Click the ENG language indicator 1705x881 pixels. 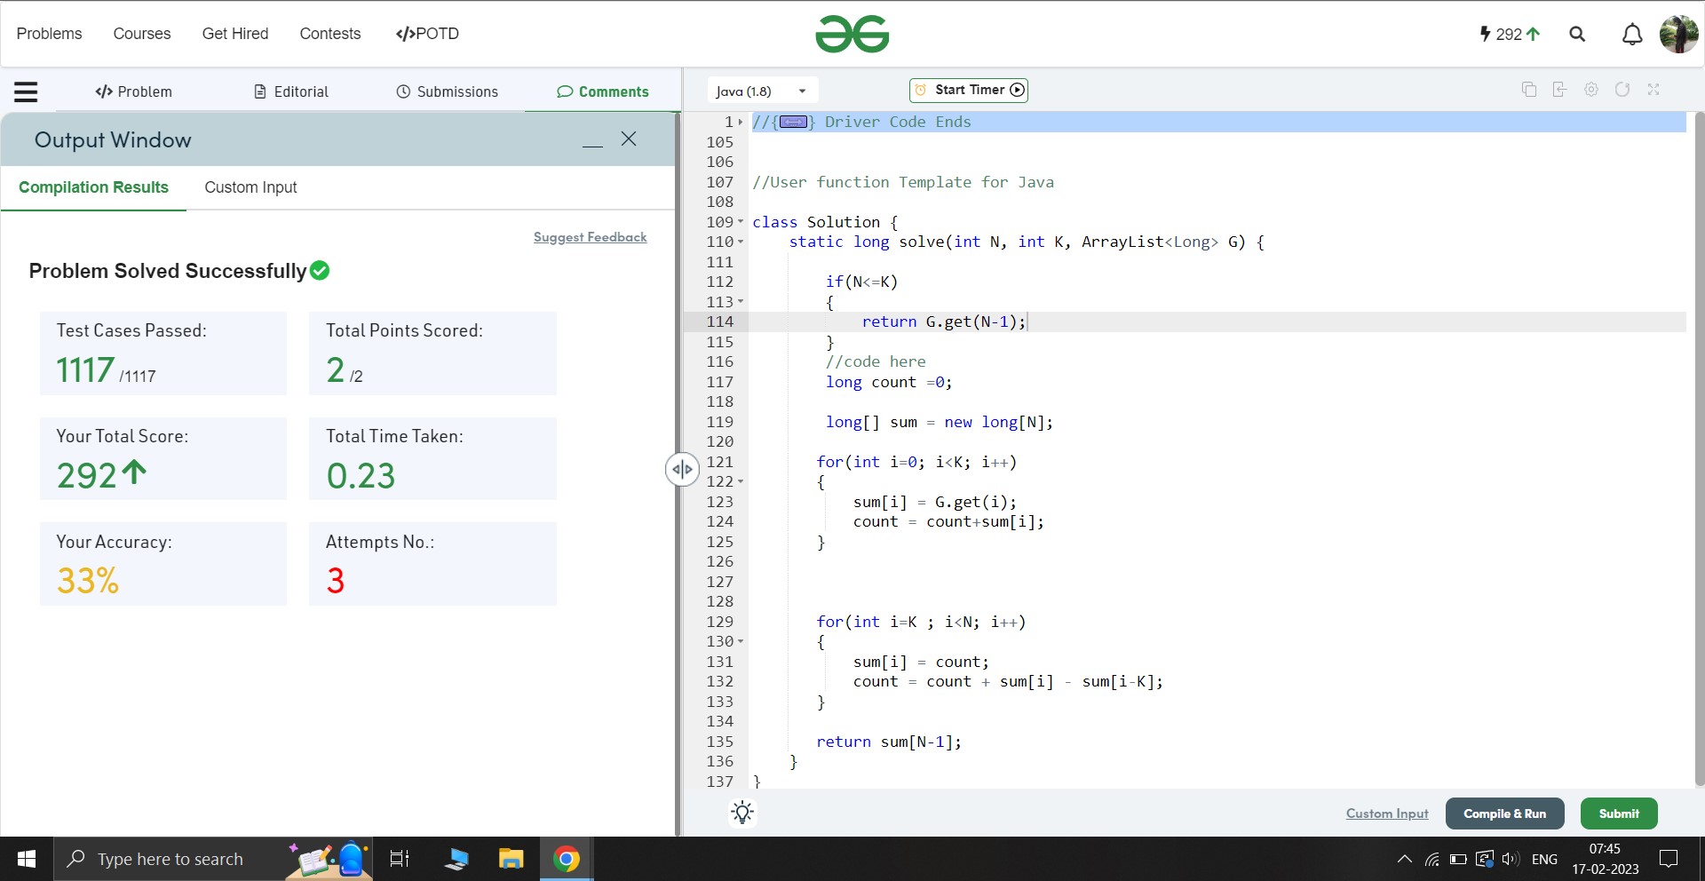pyautogui.click(x=1544, y=859)
